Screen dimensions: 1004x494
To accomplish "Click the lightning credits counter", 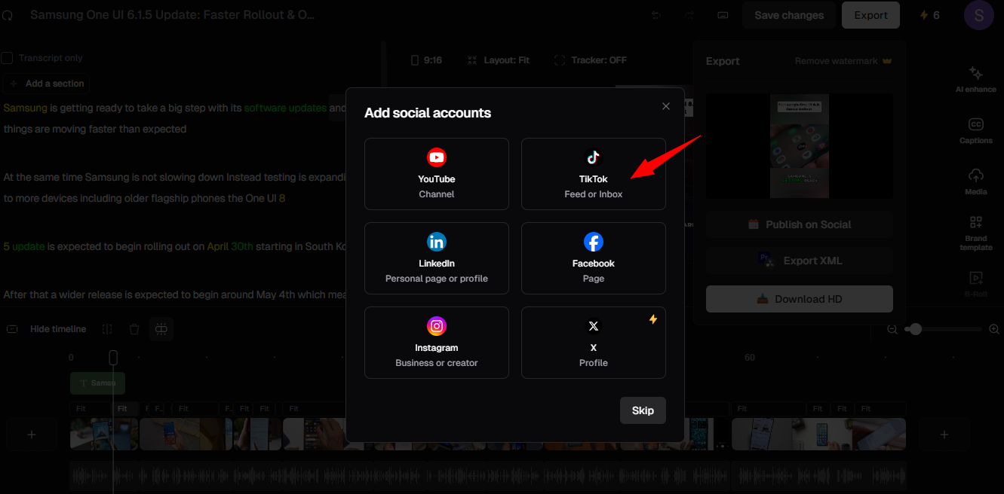I will [929, 15].
